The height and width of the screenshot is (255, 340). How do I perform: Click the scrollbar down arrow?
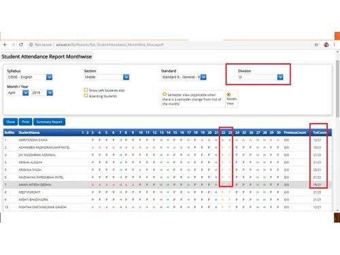(x=337, y=210)
